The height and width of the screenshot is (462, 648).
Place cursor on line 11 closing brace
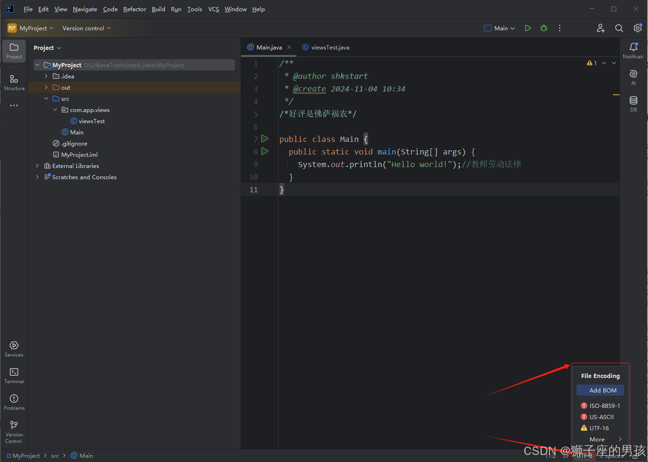pyautogui.click(x=282, y=189)
